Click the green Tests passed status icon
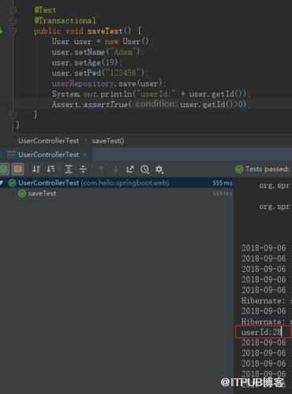This screenshot has height=394, width=292. [x=239, y=169]
